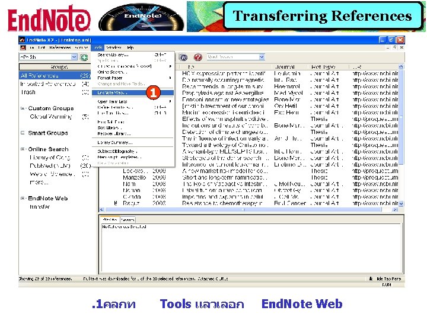This screenshot has width=427, height=320.
Task: Select the Global Warming custom group
Action: tap(51, 117)
